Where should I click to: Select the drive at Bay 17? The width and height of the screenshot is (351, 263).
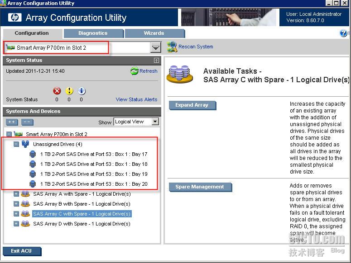point(94,154)
